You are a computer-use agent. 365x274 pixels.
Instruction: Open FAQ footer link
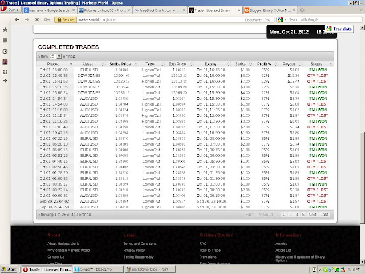(203, 244)
